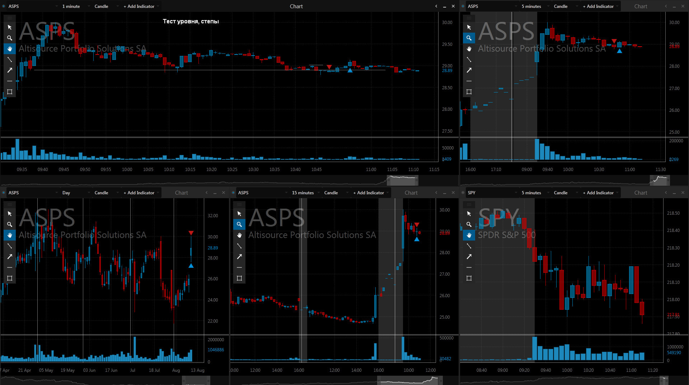Open the 15 minutes timeframe dropdown

coord(306,192)
